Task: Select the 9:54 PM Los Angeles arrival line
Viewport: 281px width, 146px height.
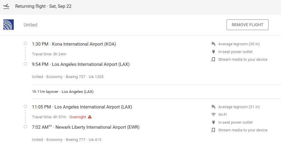Action: (x=81, y=64)
